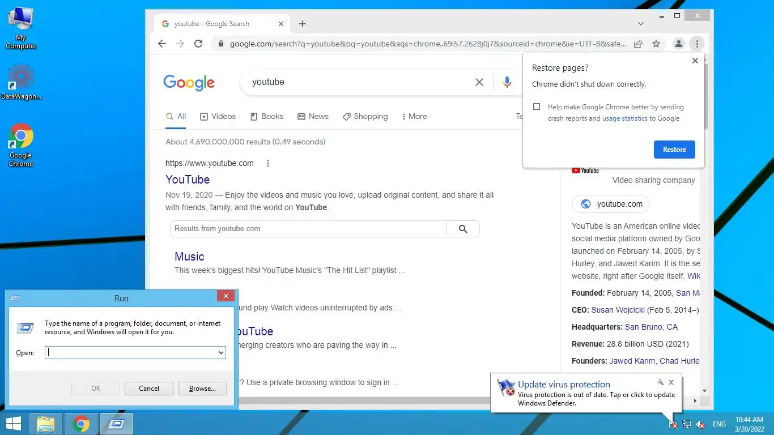The width and height of the screenshot is (774, 435).
Task: Search within youtube.com magnifier button
Action: pyautogui.click(x=463, y=229)
